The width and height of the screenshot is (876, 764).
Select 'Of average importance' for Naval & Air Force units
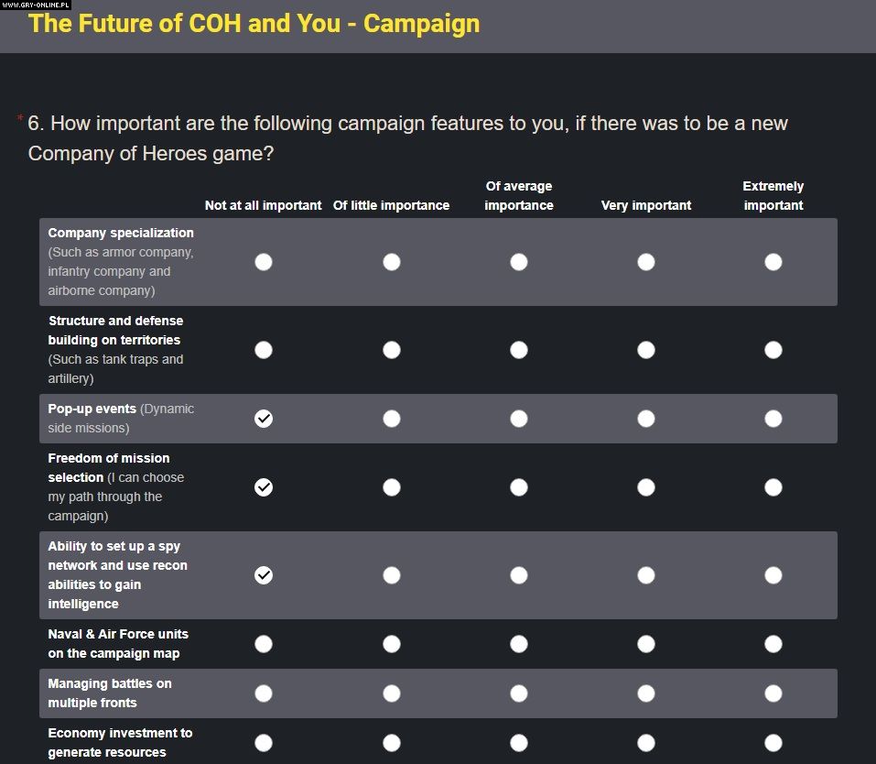click(519, 644)
